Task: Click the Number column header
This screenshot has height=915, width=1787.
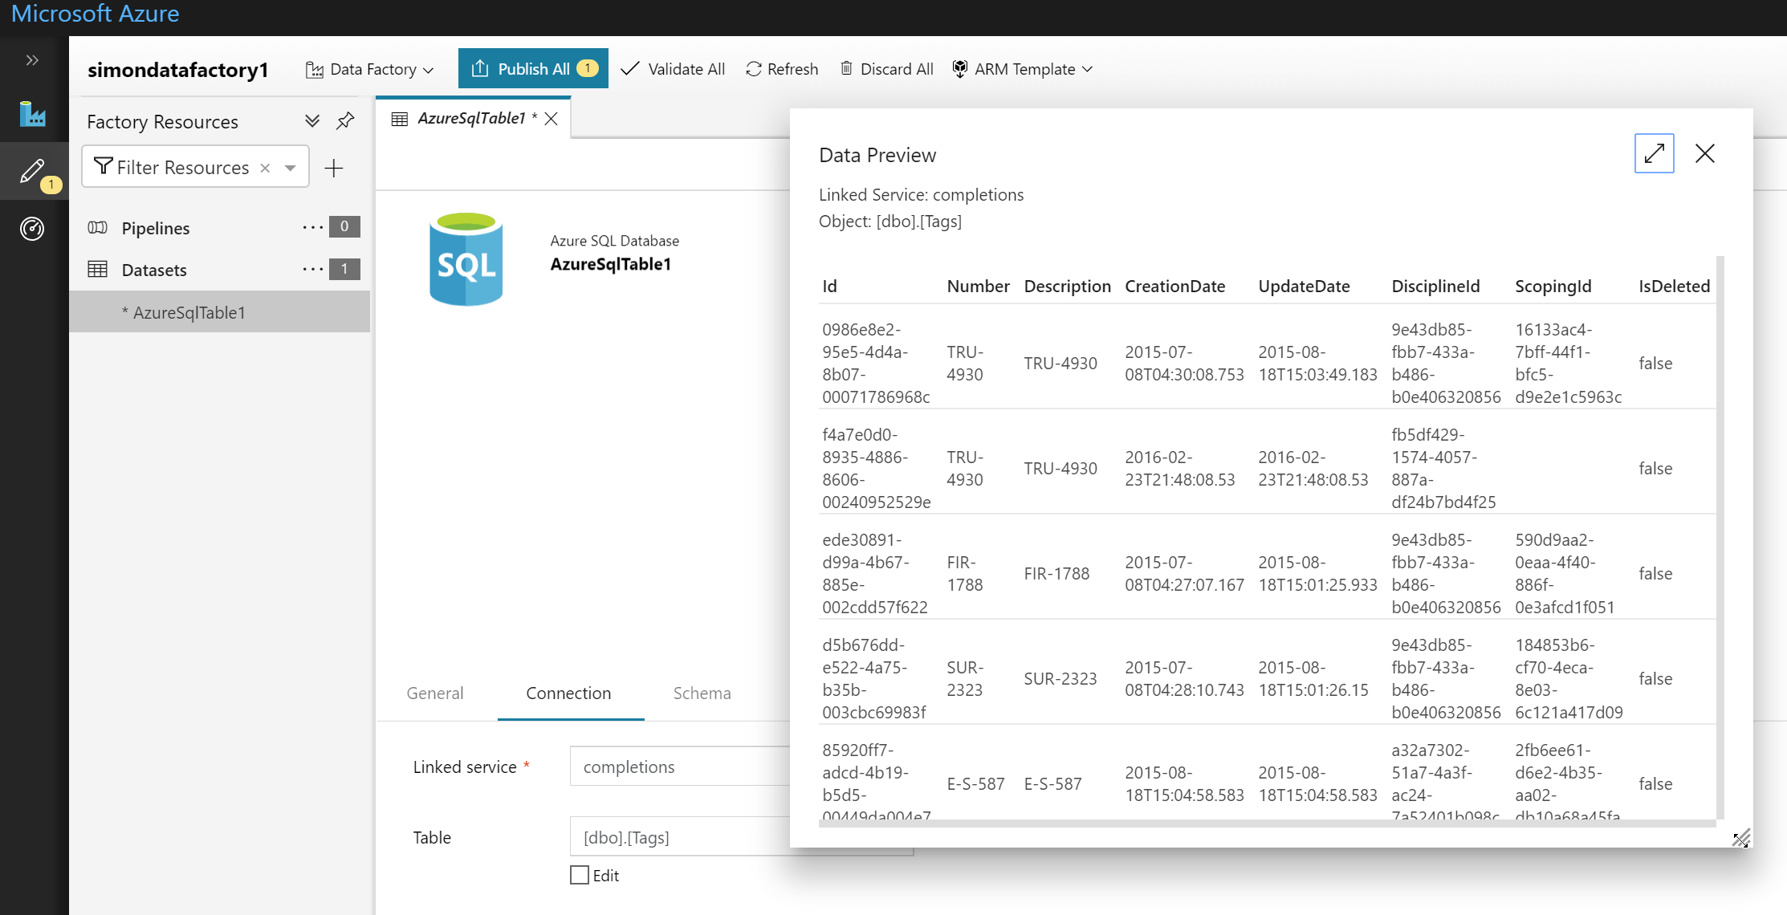Action: coord(978,287)
